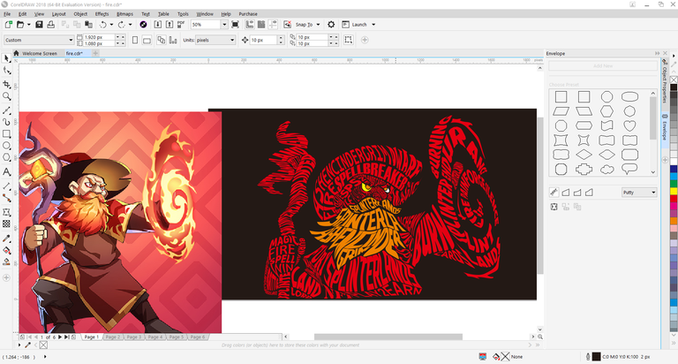Toggle Show Rulers button
Viewport: 678px width, 364px height.
click(250, 25)
